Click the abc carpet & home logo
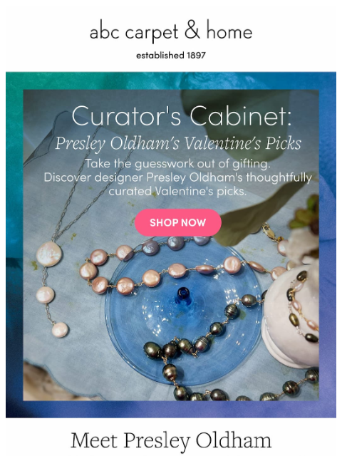 pyautogui.click(x=171, y=31)
